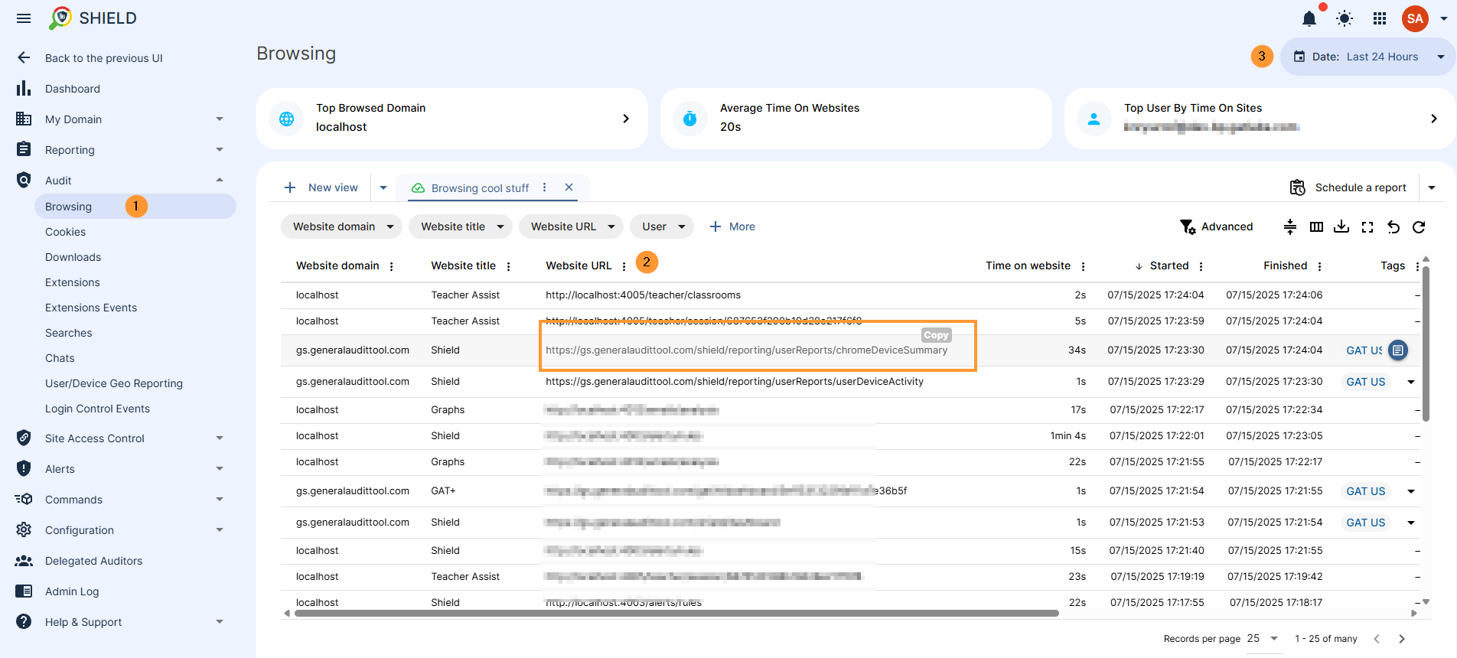Open Website title filter chip
Screen dimensions: 1457x658
point(461,226)
